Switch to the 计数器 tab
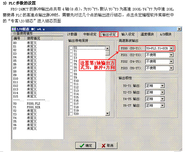This screenshot has width=188, height=152. 72,34
